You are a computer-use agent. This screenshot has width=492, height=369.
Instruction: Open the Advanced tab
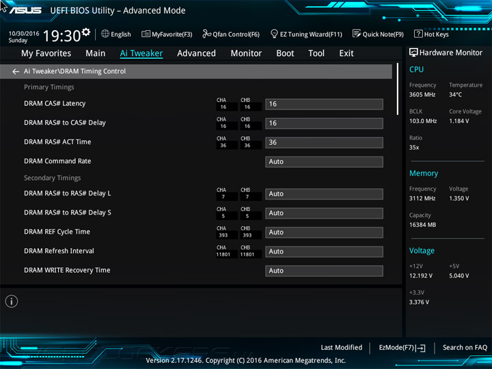pos(196,53)
